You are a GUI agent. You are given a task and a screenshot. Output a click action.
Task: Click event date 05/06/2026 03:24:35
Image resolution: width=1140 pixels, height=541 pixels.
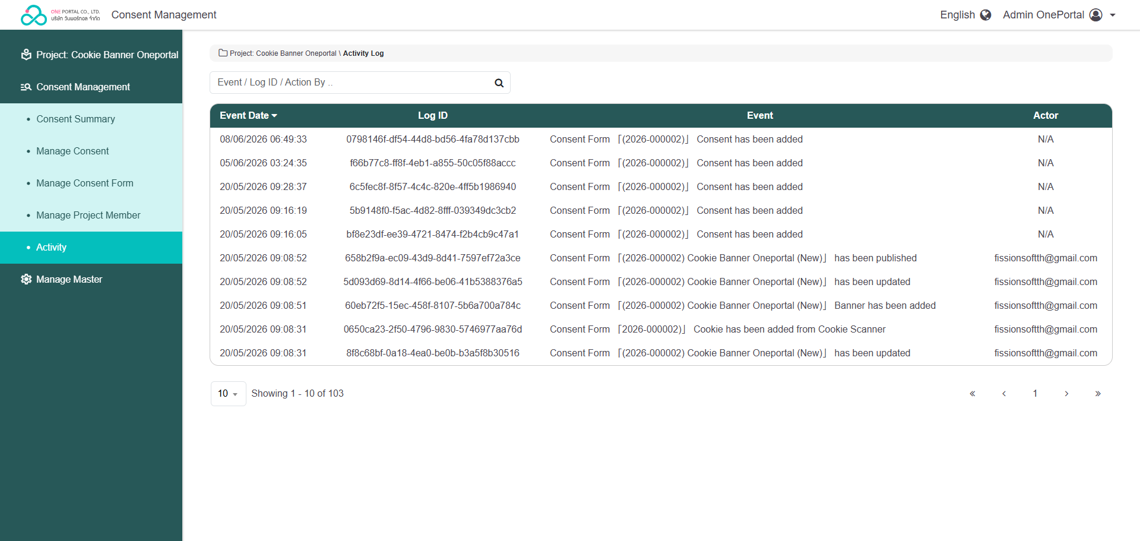pos(263,163)
